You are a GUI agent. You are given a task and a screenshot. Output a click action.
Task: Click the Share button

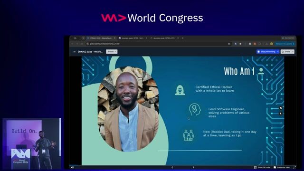(286, 52)
